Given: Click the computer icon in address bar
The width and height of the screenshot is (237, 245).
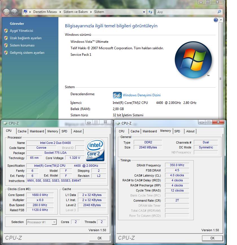Looking at the screenshot, I should (25, 12).
